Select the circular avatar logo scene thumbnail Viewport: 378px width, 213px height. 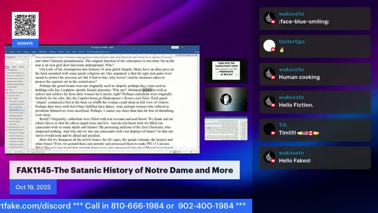click(x=226, y=99)
